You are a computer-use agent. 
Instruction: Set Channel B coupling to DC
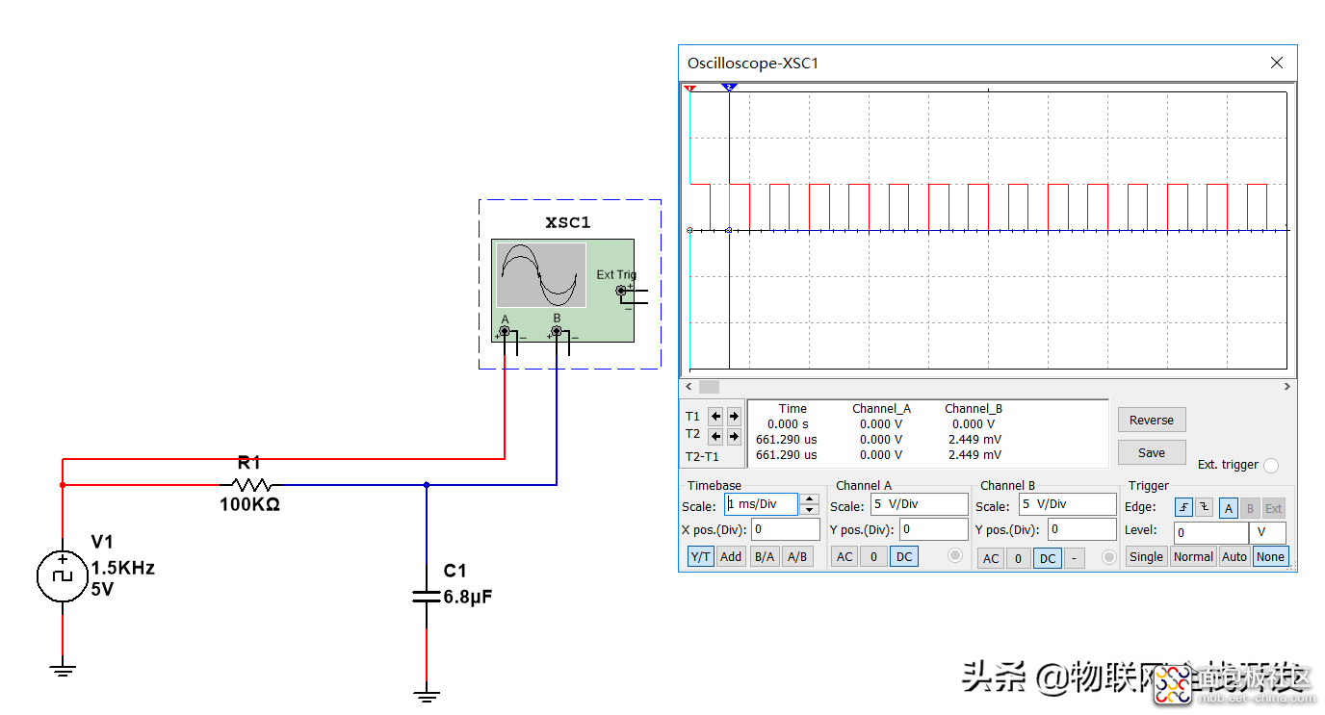click(1048, 558)
